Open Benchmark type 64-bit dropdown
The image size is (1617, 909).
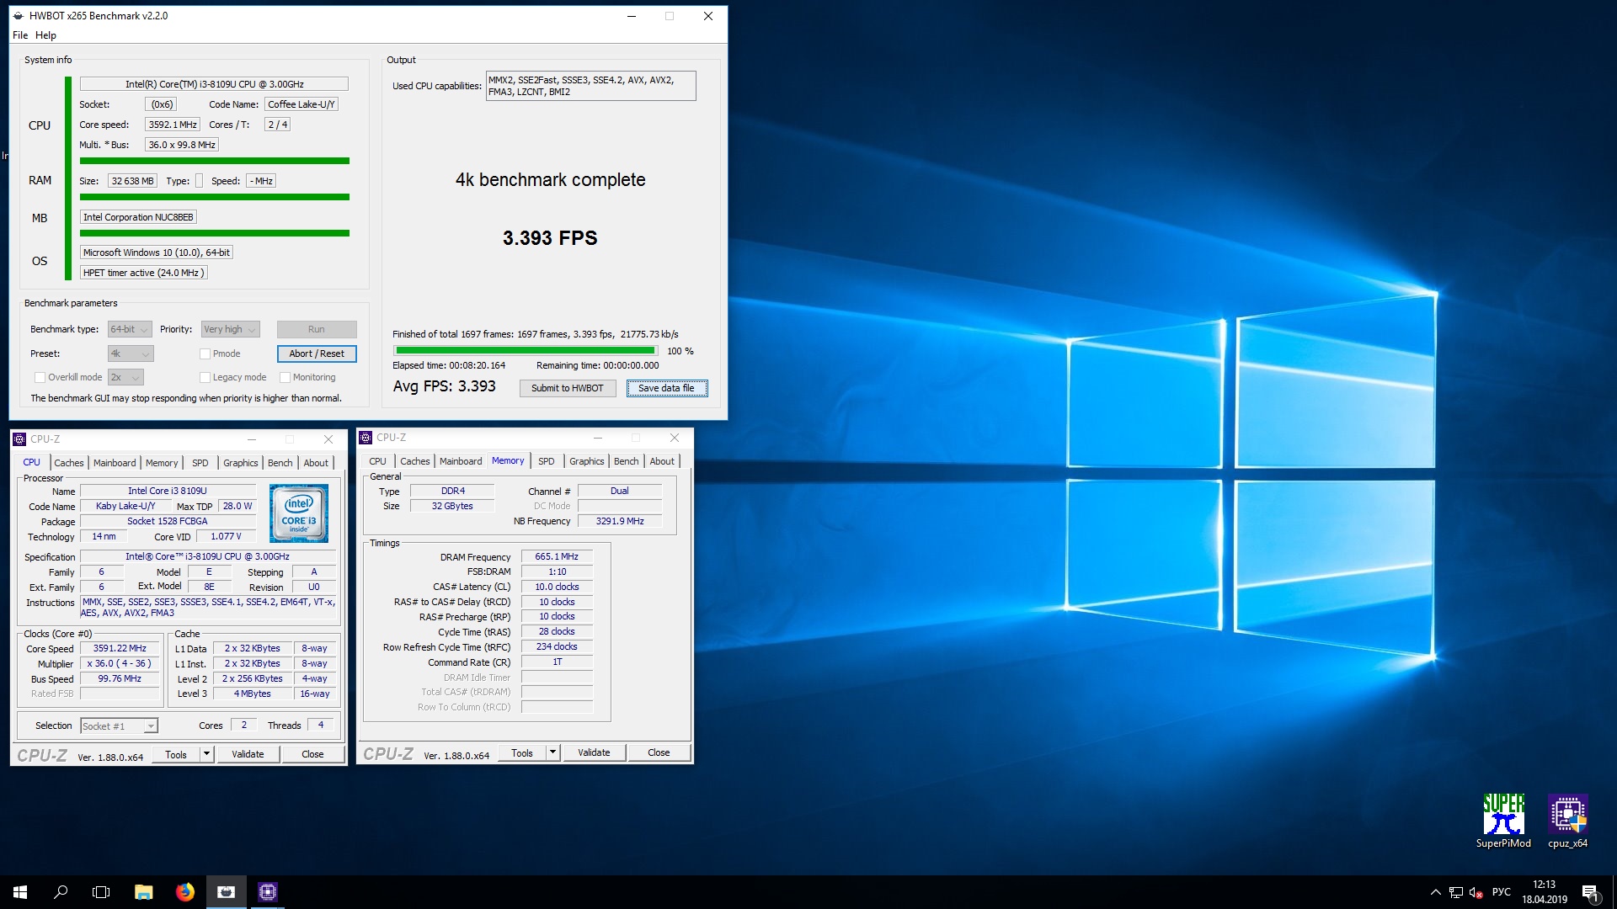pos(130,330)
